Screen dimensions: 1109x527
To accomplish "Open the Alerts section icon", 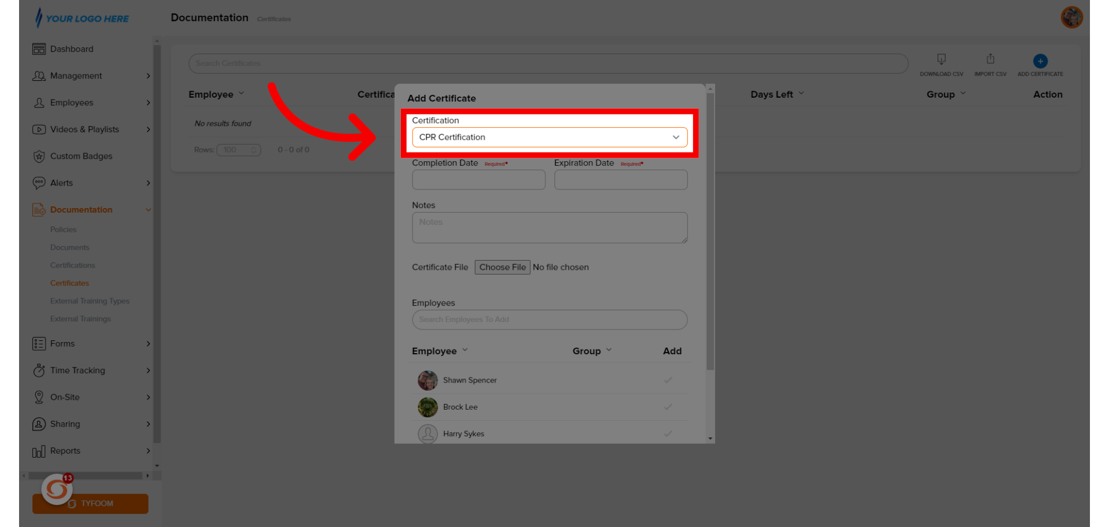I will pos(39,183).
